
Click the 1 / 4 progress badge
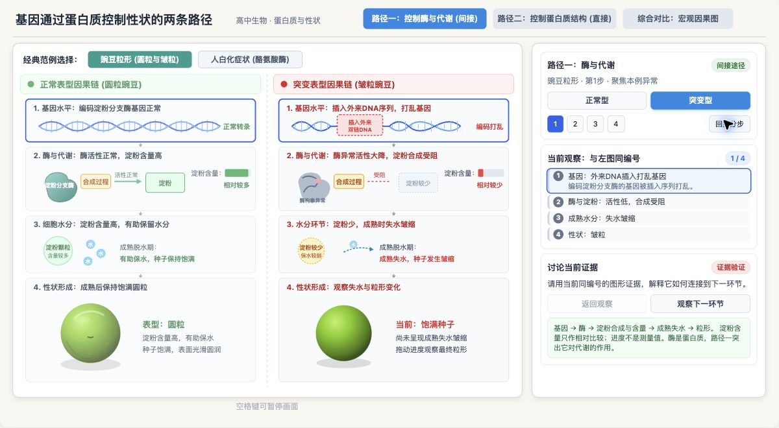(737, 158)
